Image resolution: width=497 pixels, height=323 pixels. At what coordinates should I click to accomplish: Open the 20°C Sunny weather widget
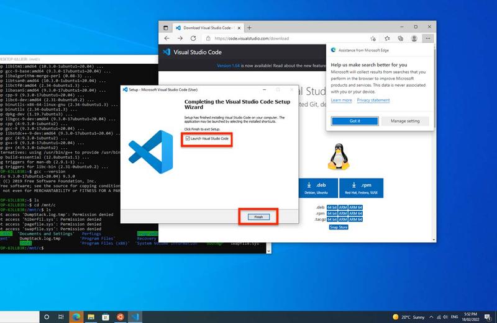(409, 317)
